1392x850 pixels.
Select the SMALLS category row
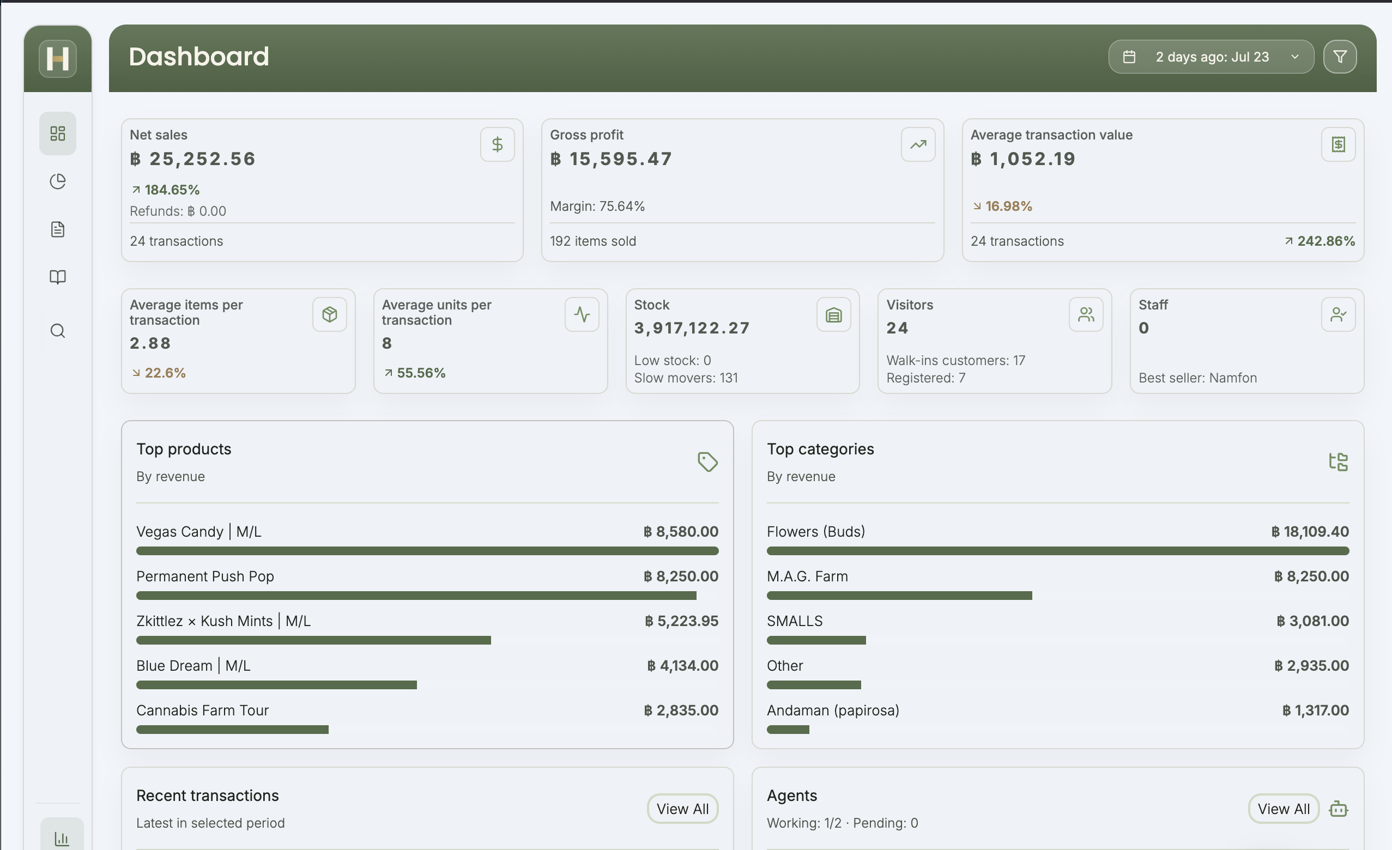[1057, 629]
